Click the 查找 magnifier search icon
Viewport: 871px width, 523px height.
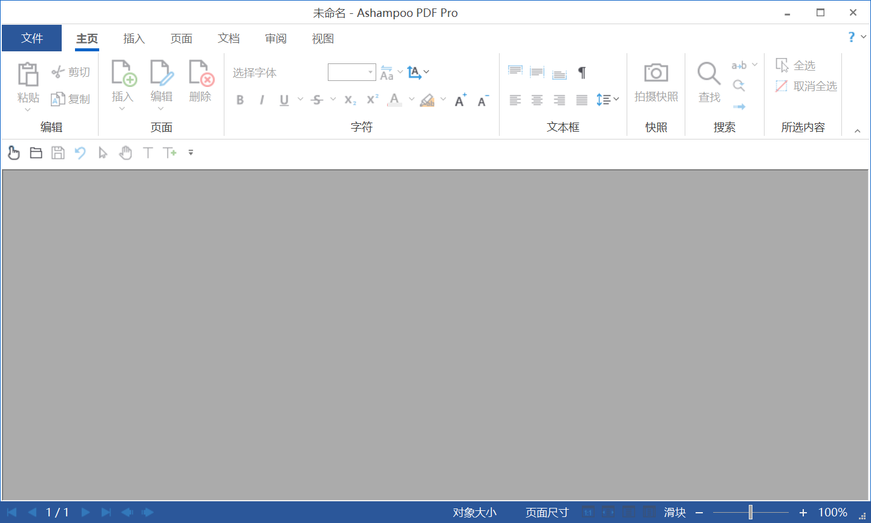tap(709, 73)
